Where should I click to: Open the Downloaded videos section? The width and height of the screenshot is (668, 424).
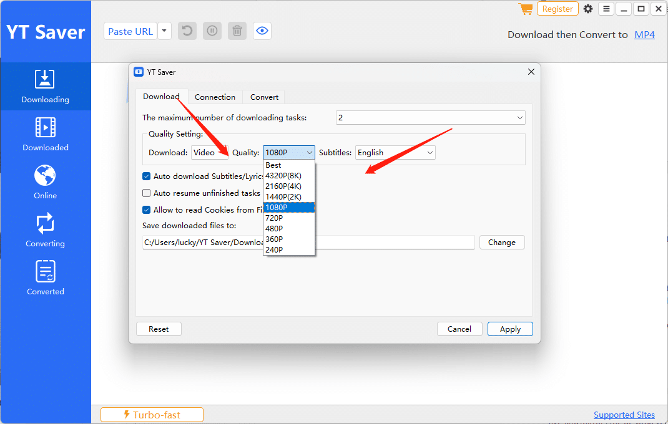pyautogui.click(x=45, y=134)
